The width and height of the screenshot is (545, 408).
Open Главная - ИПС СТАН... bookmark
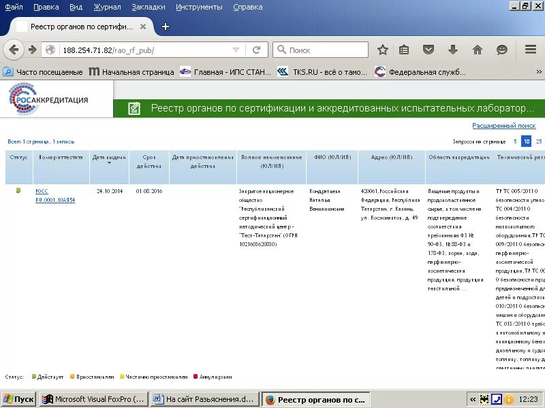(x=225, y=72)
